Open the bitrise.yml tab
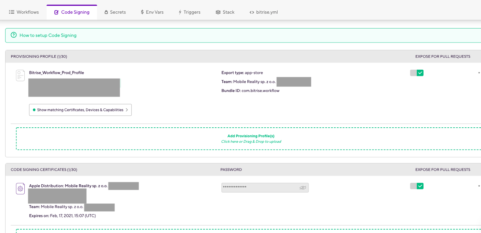Screen dimensions: 481x233 pos(264,12)
